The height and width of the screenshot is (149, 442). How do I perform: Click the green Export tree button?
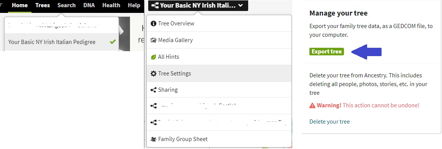pos(326,52)
